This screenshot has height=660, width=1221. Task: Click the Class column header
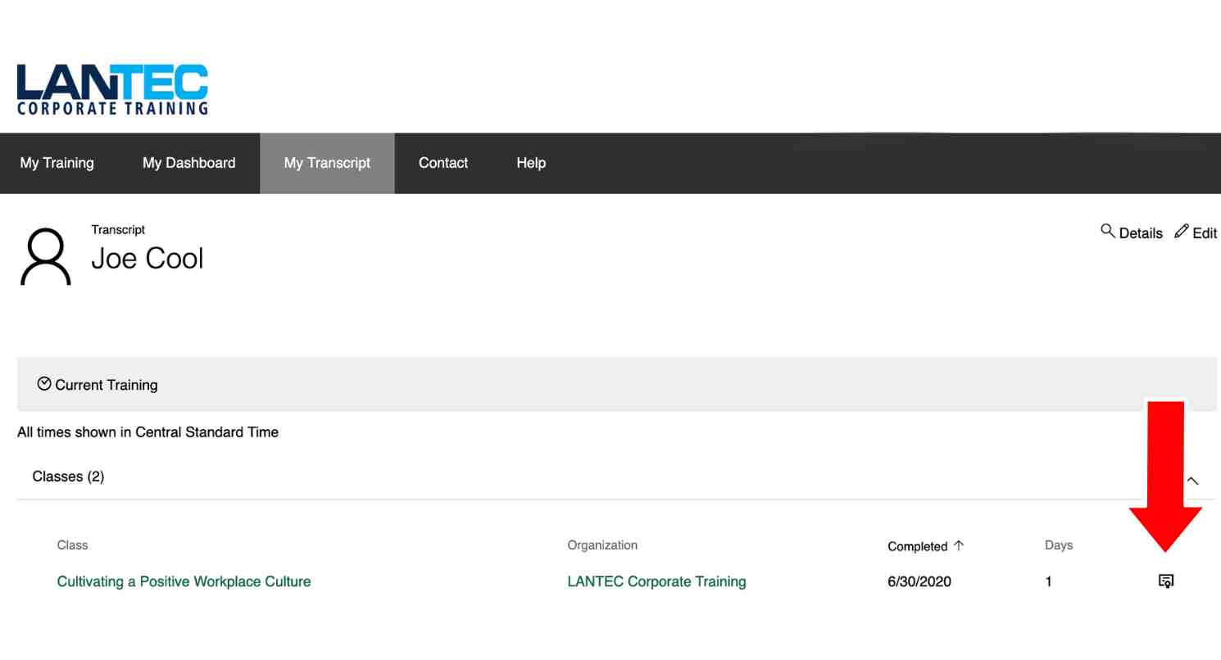pos(72,545)
